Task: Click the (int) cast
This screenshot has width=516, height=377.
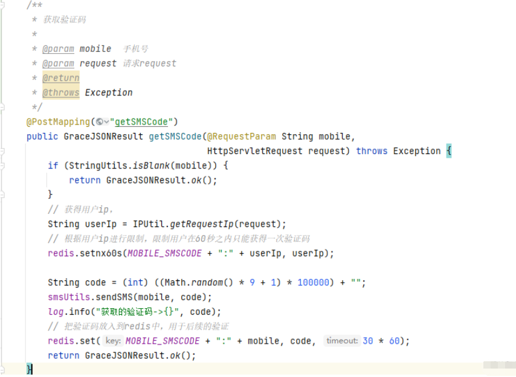Action: [135, 282]
